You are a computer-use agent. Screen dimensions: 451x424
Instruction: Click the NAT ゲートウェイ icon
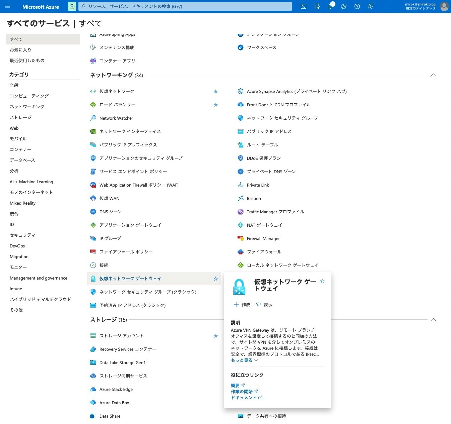(241, 225)
